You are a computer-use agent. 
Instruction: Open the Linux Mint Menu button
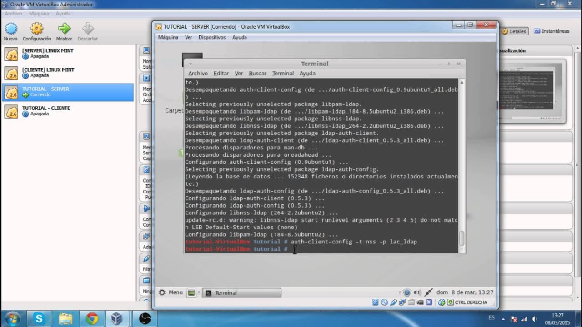[x=171, y=292]
